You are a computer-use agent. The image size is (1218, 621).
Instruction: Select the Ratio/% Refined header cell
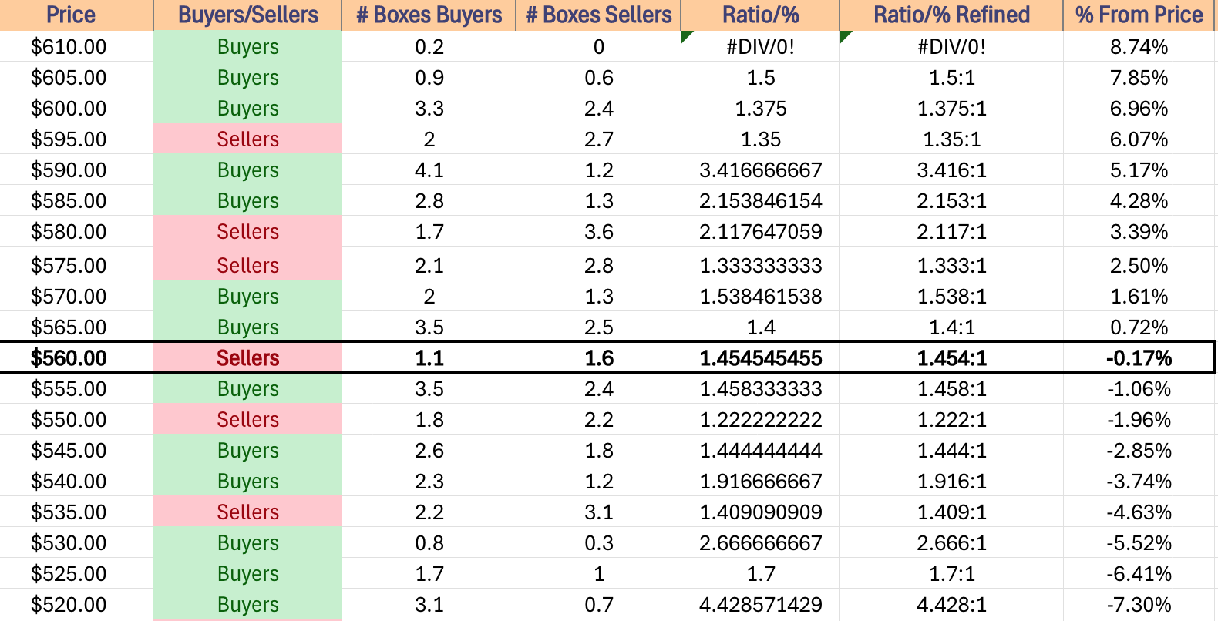pos(951,15)
